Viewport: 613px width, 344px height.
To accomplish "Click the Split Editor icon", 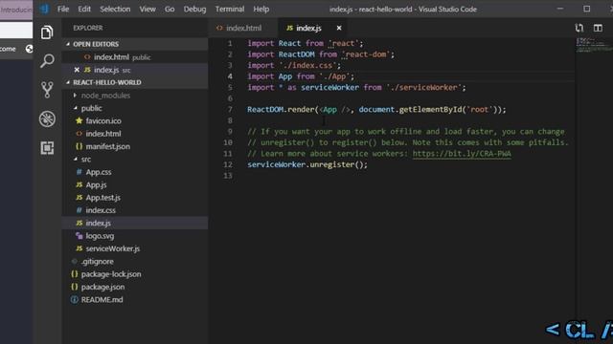I will (598, 28).
